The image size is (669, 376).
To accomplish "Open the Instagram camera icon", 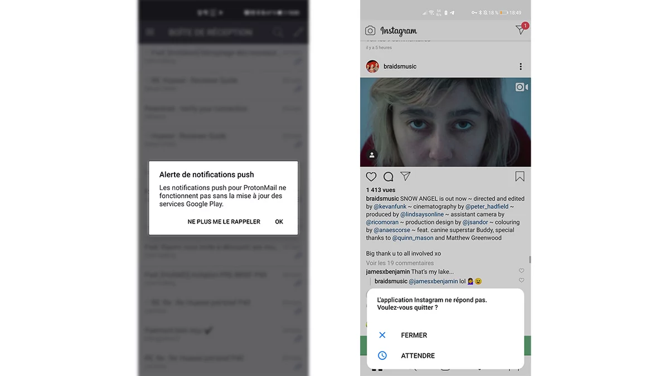I will coord(370,31).
